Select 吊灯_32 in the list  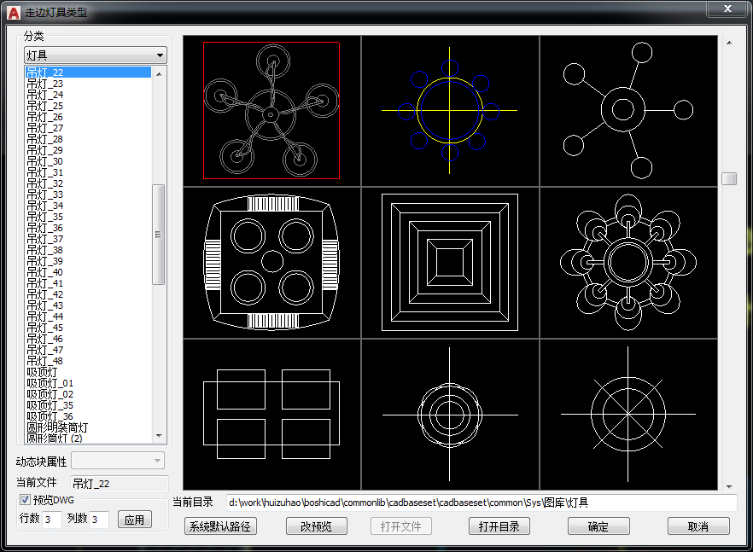click(x=88, y=183)
